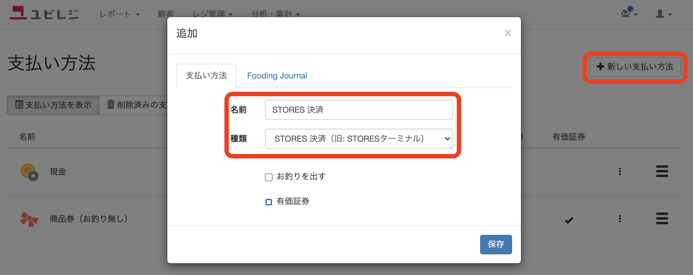Switch to the 支払い方法 tab

(x=206, y=76)
